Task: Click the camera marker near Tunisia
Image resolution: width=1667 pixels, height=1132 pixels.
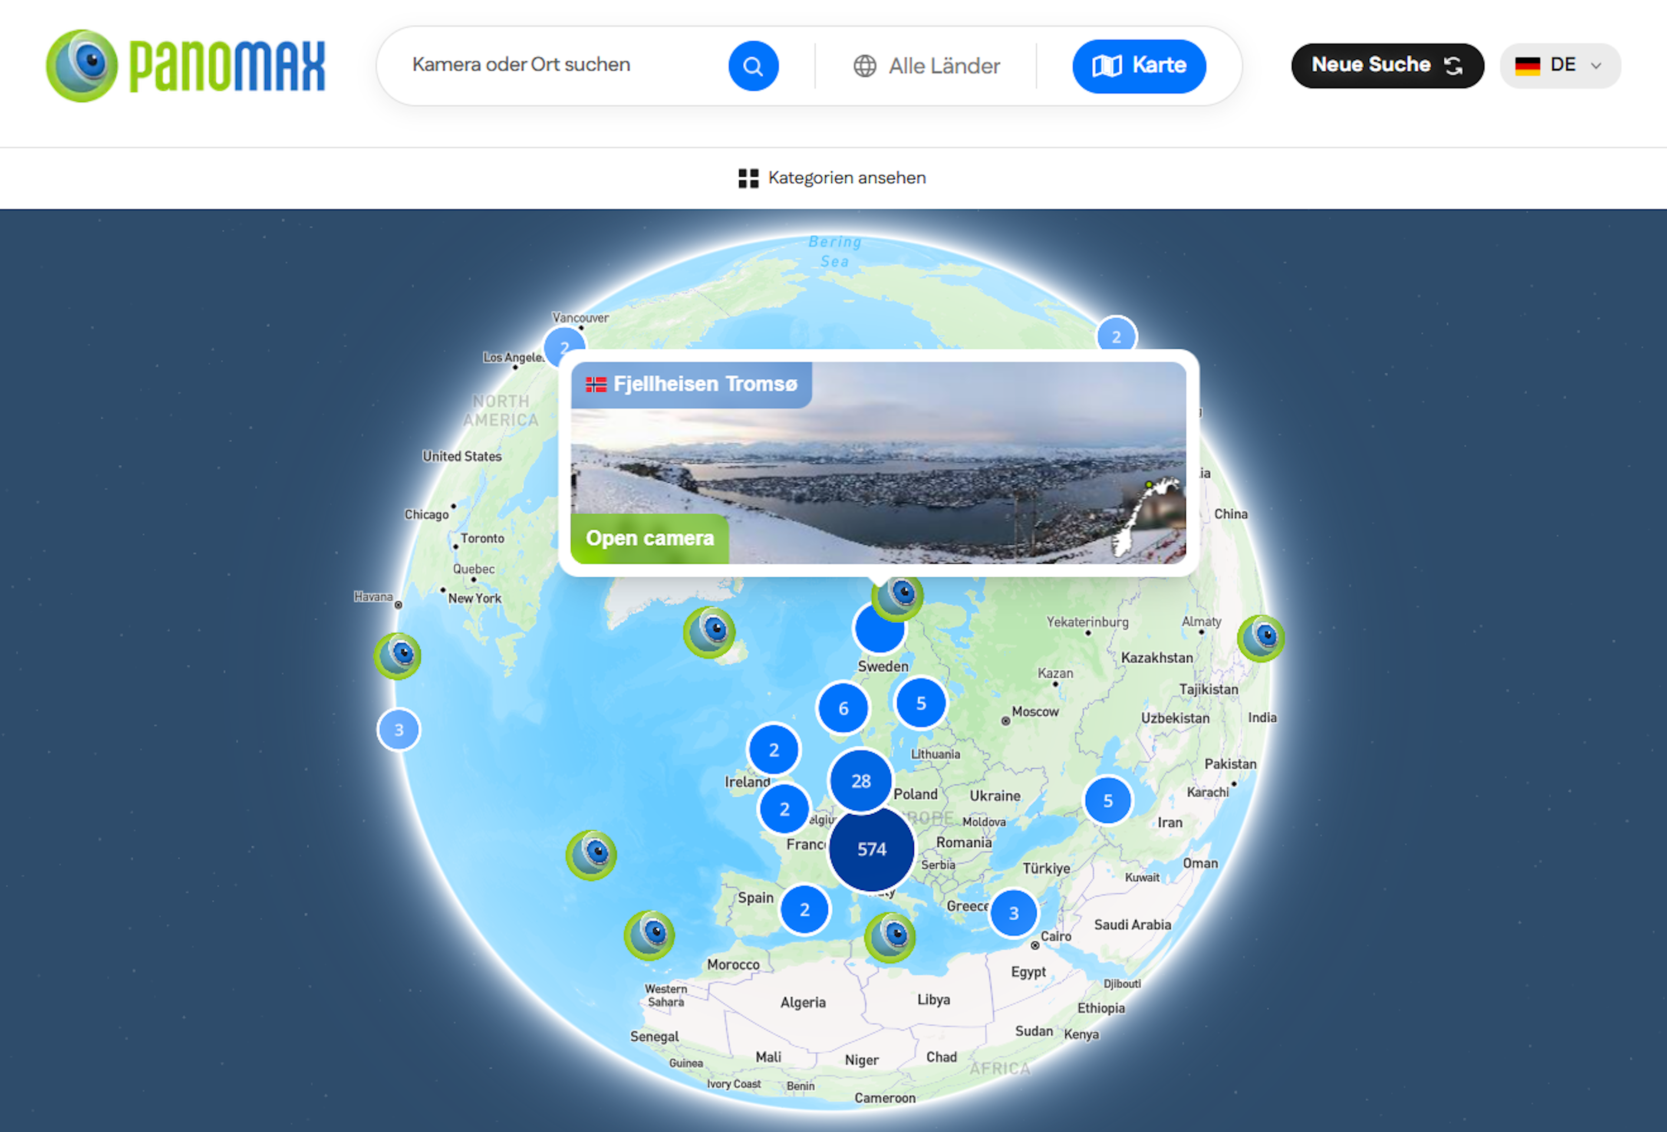Action: click(x=890, y=936)
